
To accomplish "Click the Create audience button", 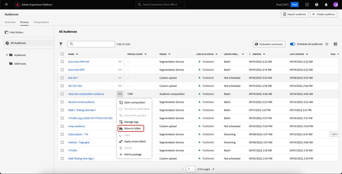I will click(323, 15).
